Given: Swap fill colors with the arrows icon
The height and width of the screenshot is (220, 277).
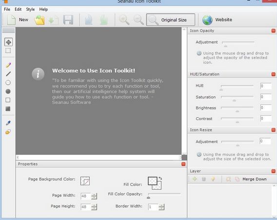Looking at the screenshot, I should coord(160,179).
